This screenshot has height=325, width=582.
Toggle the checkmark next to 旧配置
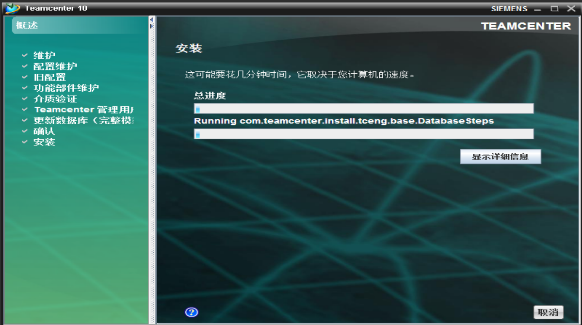[x=24, y=77]
